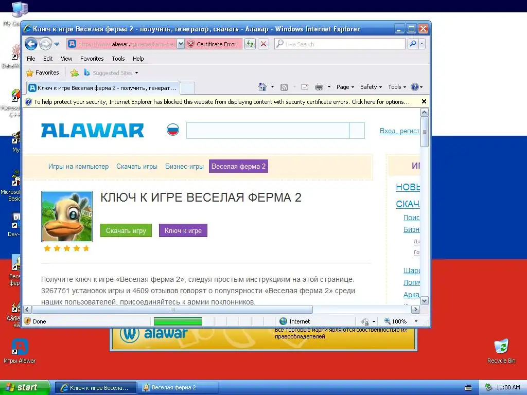Click the Alawar site search field
527x395 pixels.
(x=268, y=131)
